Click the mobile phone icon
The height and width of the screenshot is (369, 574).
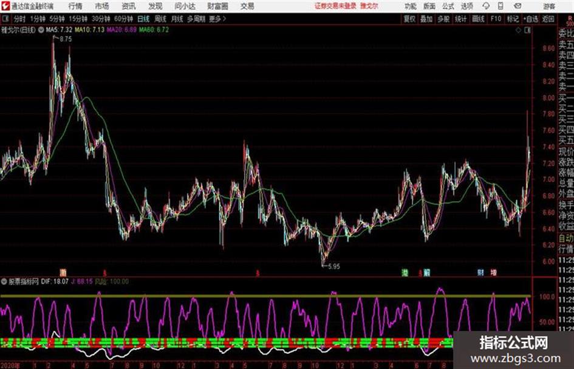(501, 6)
